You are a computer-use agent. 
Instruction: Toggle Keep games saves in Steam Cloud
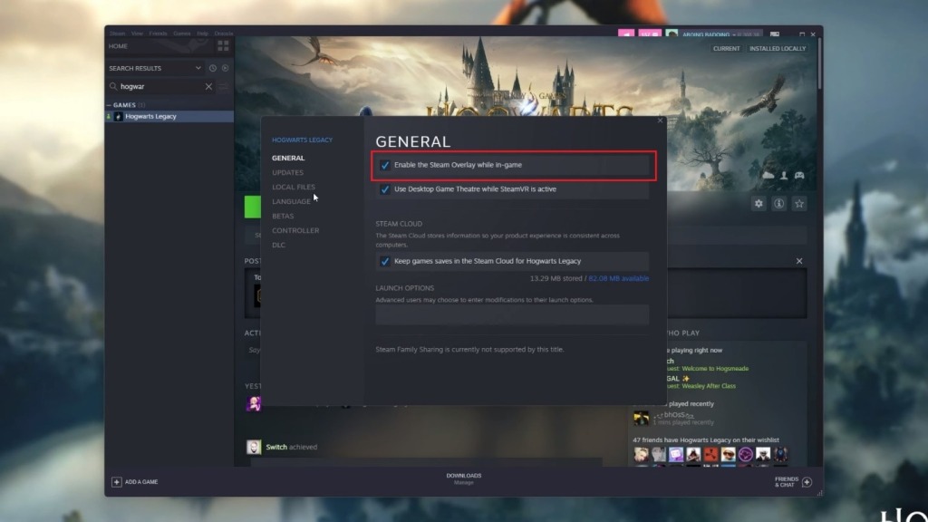coord(384,261)
